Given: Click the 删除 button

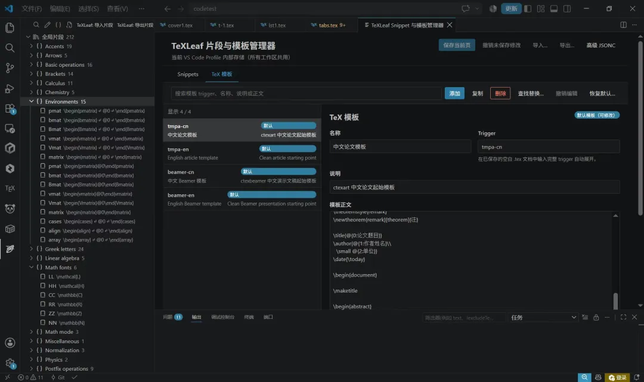Looking at the screenshot, I should pyautogui.click(x=500, y=94).
